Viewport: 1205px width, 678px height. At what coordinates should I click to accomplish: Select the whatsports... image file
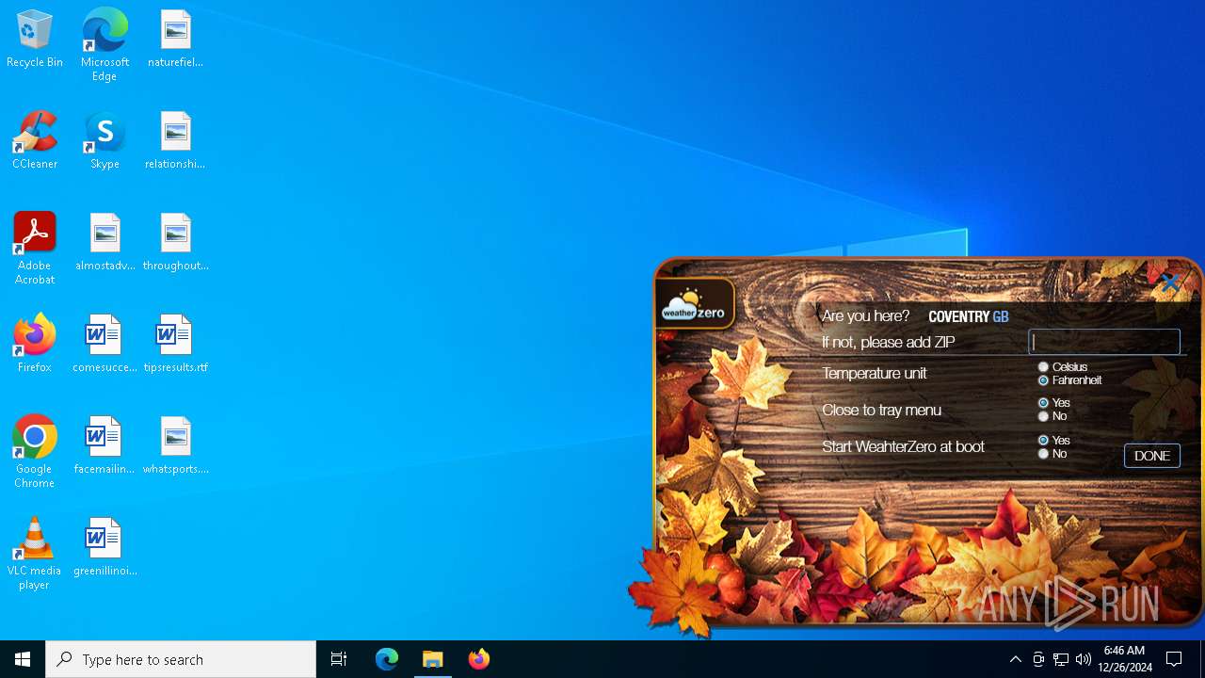pyautogui.click(x=175, y=446)
